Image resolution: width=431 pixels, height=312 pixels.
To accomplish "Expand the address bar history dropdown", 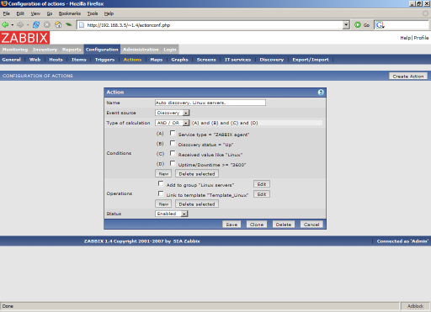I will pos(346,25).
